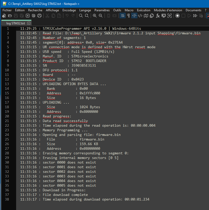
Task: Click line number 38 in the margin
Action: 7,199
